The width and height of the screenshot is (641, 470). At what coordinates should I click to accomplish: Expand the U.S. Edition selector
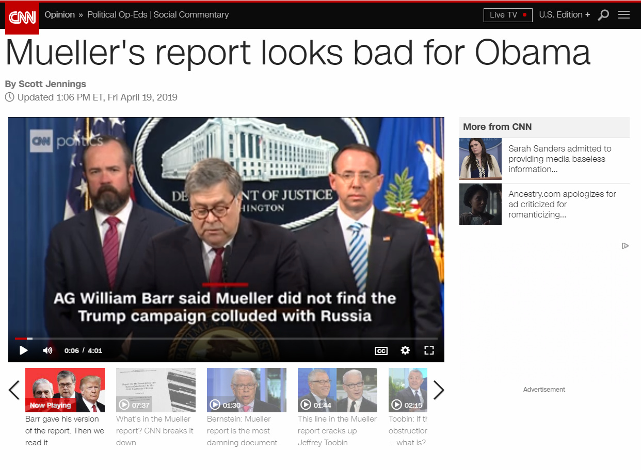coord(564,15)
